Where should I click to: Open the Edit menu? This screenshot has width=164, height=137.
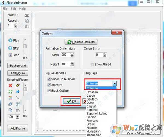point(13,9)
